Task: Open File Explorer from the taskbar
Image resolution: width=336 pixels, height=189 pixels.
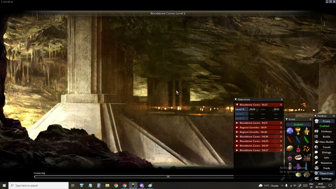Action: (x=107, y=186)
